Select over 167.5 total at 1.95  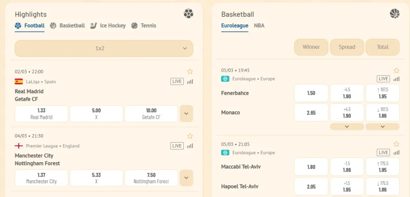382,93
